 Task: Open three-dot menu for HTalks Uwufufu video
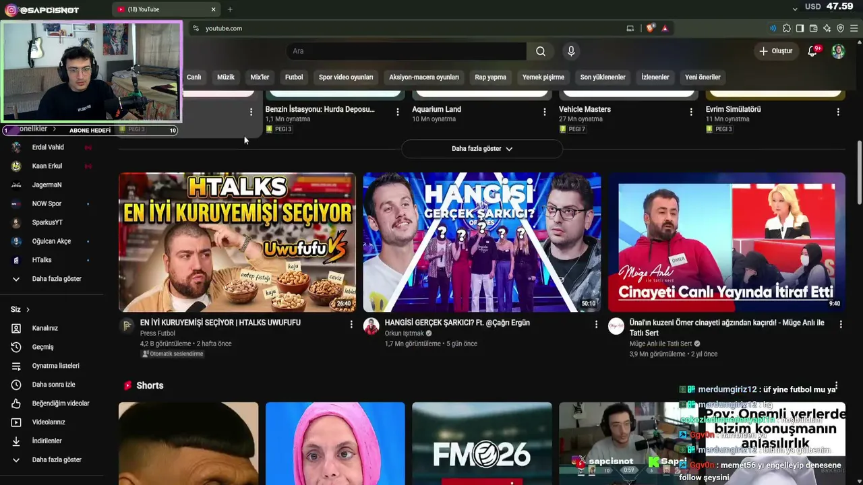(x=351, y=325)
